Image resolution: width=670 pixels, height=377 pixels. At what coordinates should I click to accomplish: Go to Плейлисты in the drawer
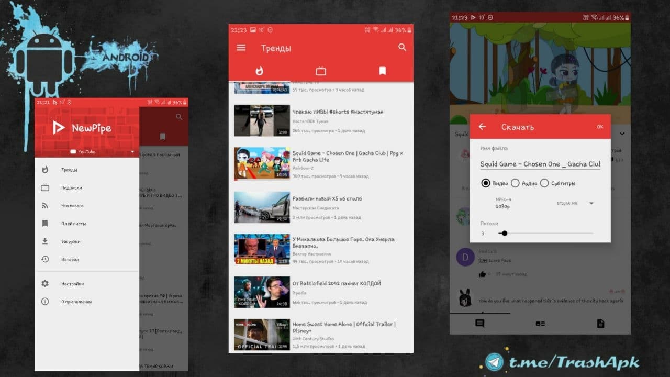(87, 224)
